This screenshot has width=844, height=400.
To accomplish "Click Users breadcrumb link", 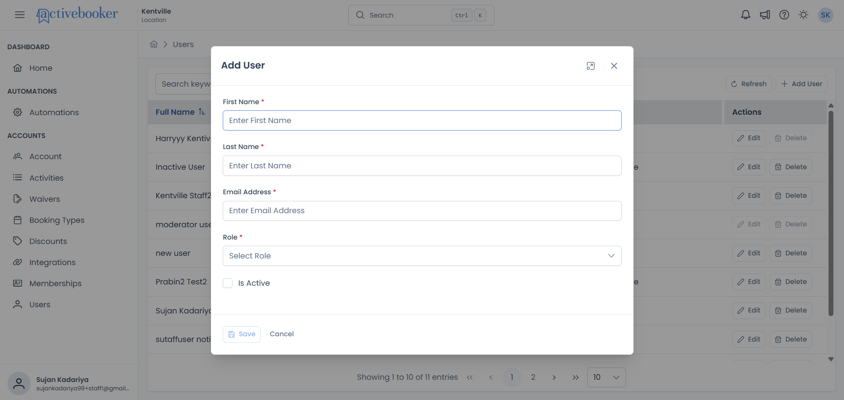I will click(183, 44).
